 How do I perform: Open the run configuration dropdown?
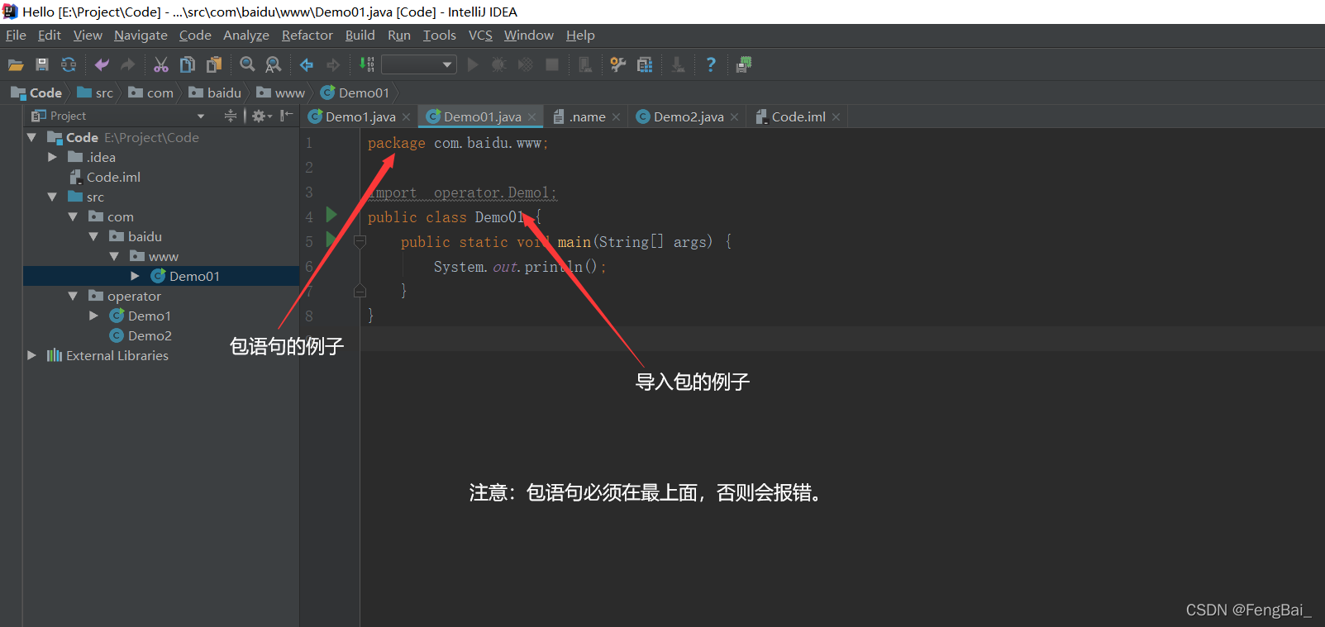(x=419, y=64)
